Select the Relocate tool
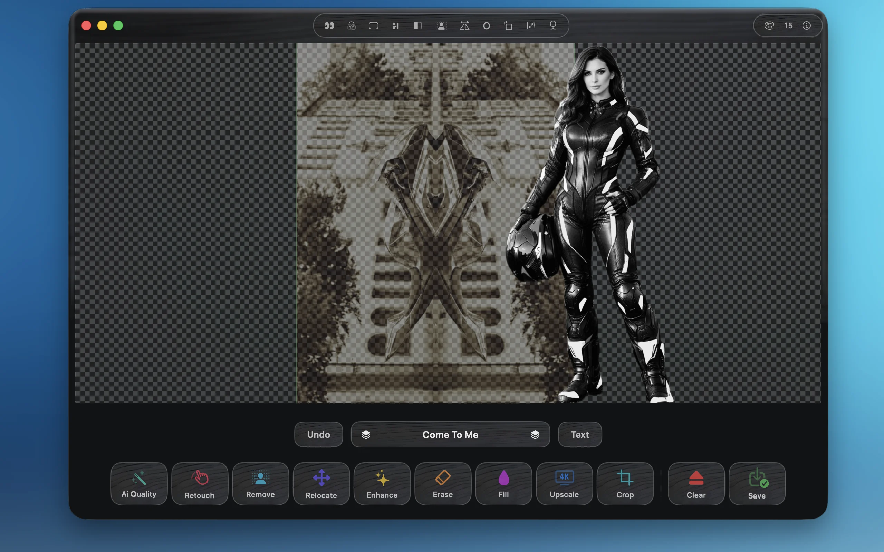The image size is (884, 552). [321, 483]
